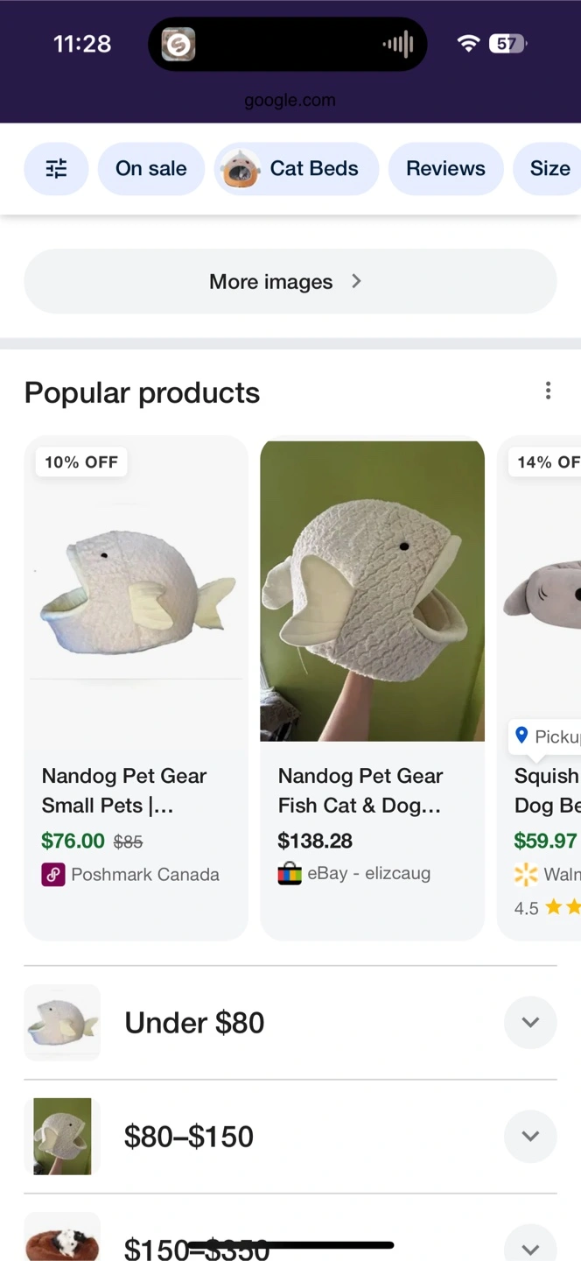Tap the Poshmark Canada store icon
The width and height of the screenshot is (581, 1261).
pyautogui.click(x=53, y=874)
